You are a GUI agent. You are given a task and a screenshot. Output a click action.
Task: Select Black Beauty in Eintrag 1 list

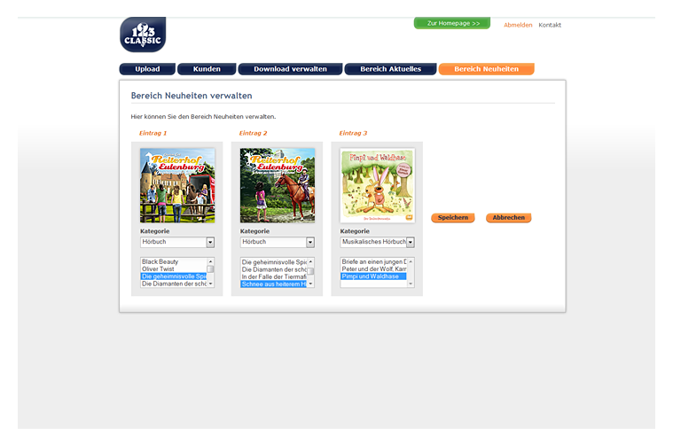click(174, 261)
